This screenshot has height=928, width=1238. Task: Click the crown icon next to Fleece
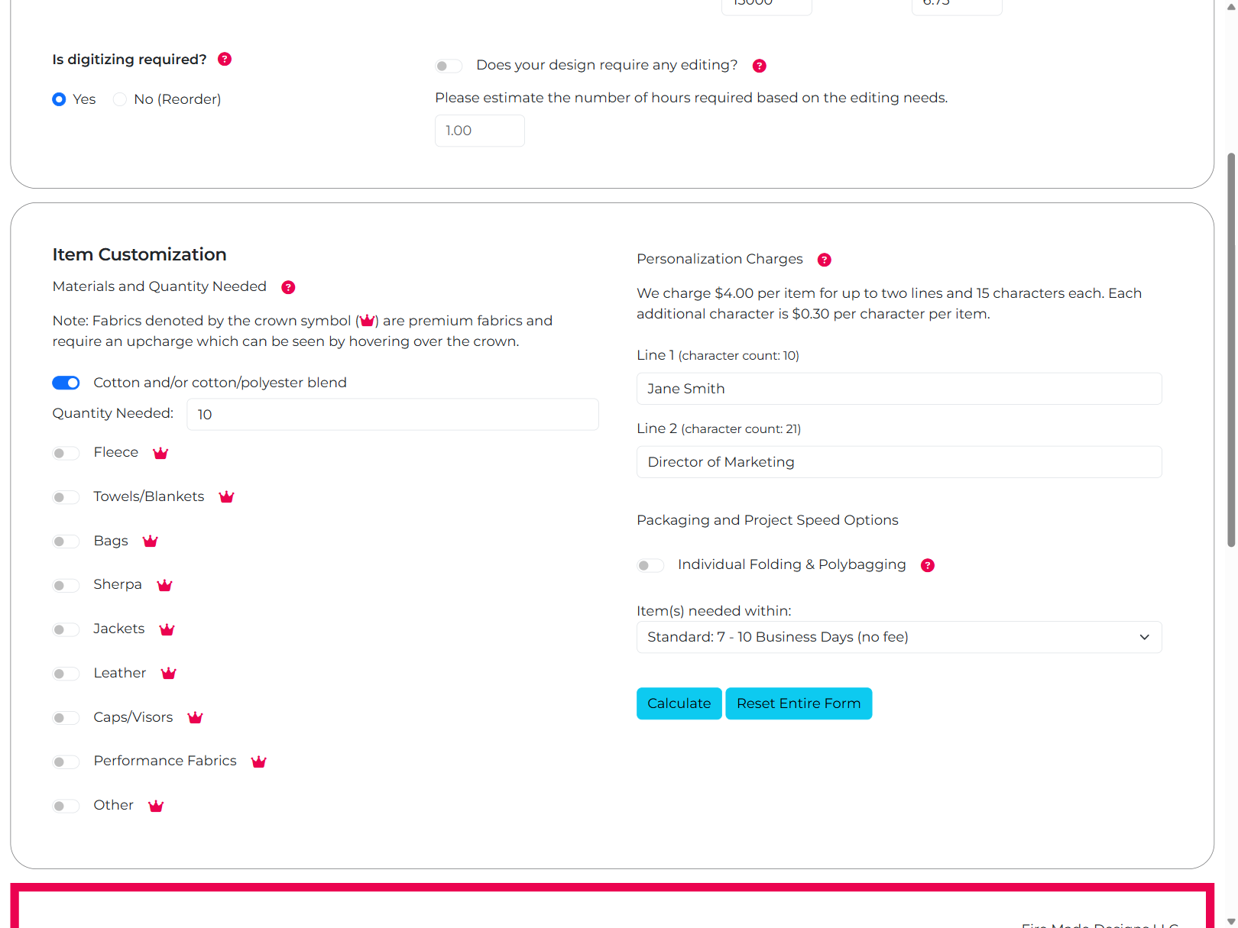click(x=160, y=454)
